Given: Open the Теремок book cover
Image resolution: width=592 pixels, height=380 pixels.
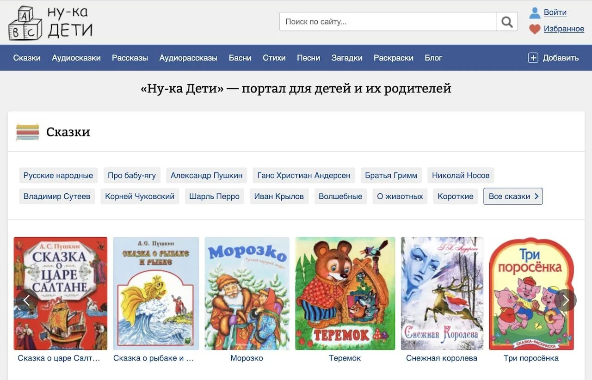Looking at the screenshot, I should (x=345, y=294).
